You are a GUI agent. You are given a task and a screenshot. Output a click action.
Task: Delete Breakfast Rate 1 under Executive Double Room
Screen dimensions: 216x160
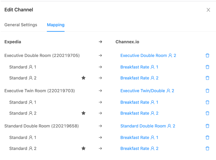pos(207,67)
